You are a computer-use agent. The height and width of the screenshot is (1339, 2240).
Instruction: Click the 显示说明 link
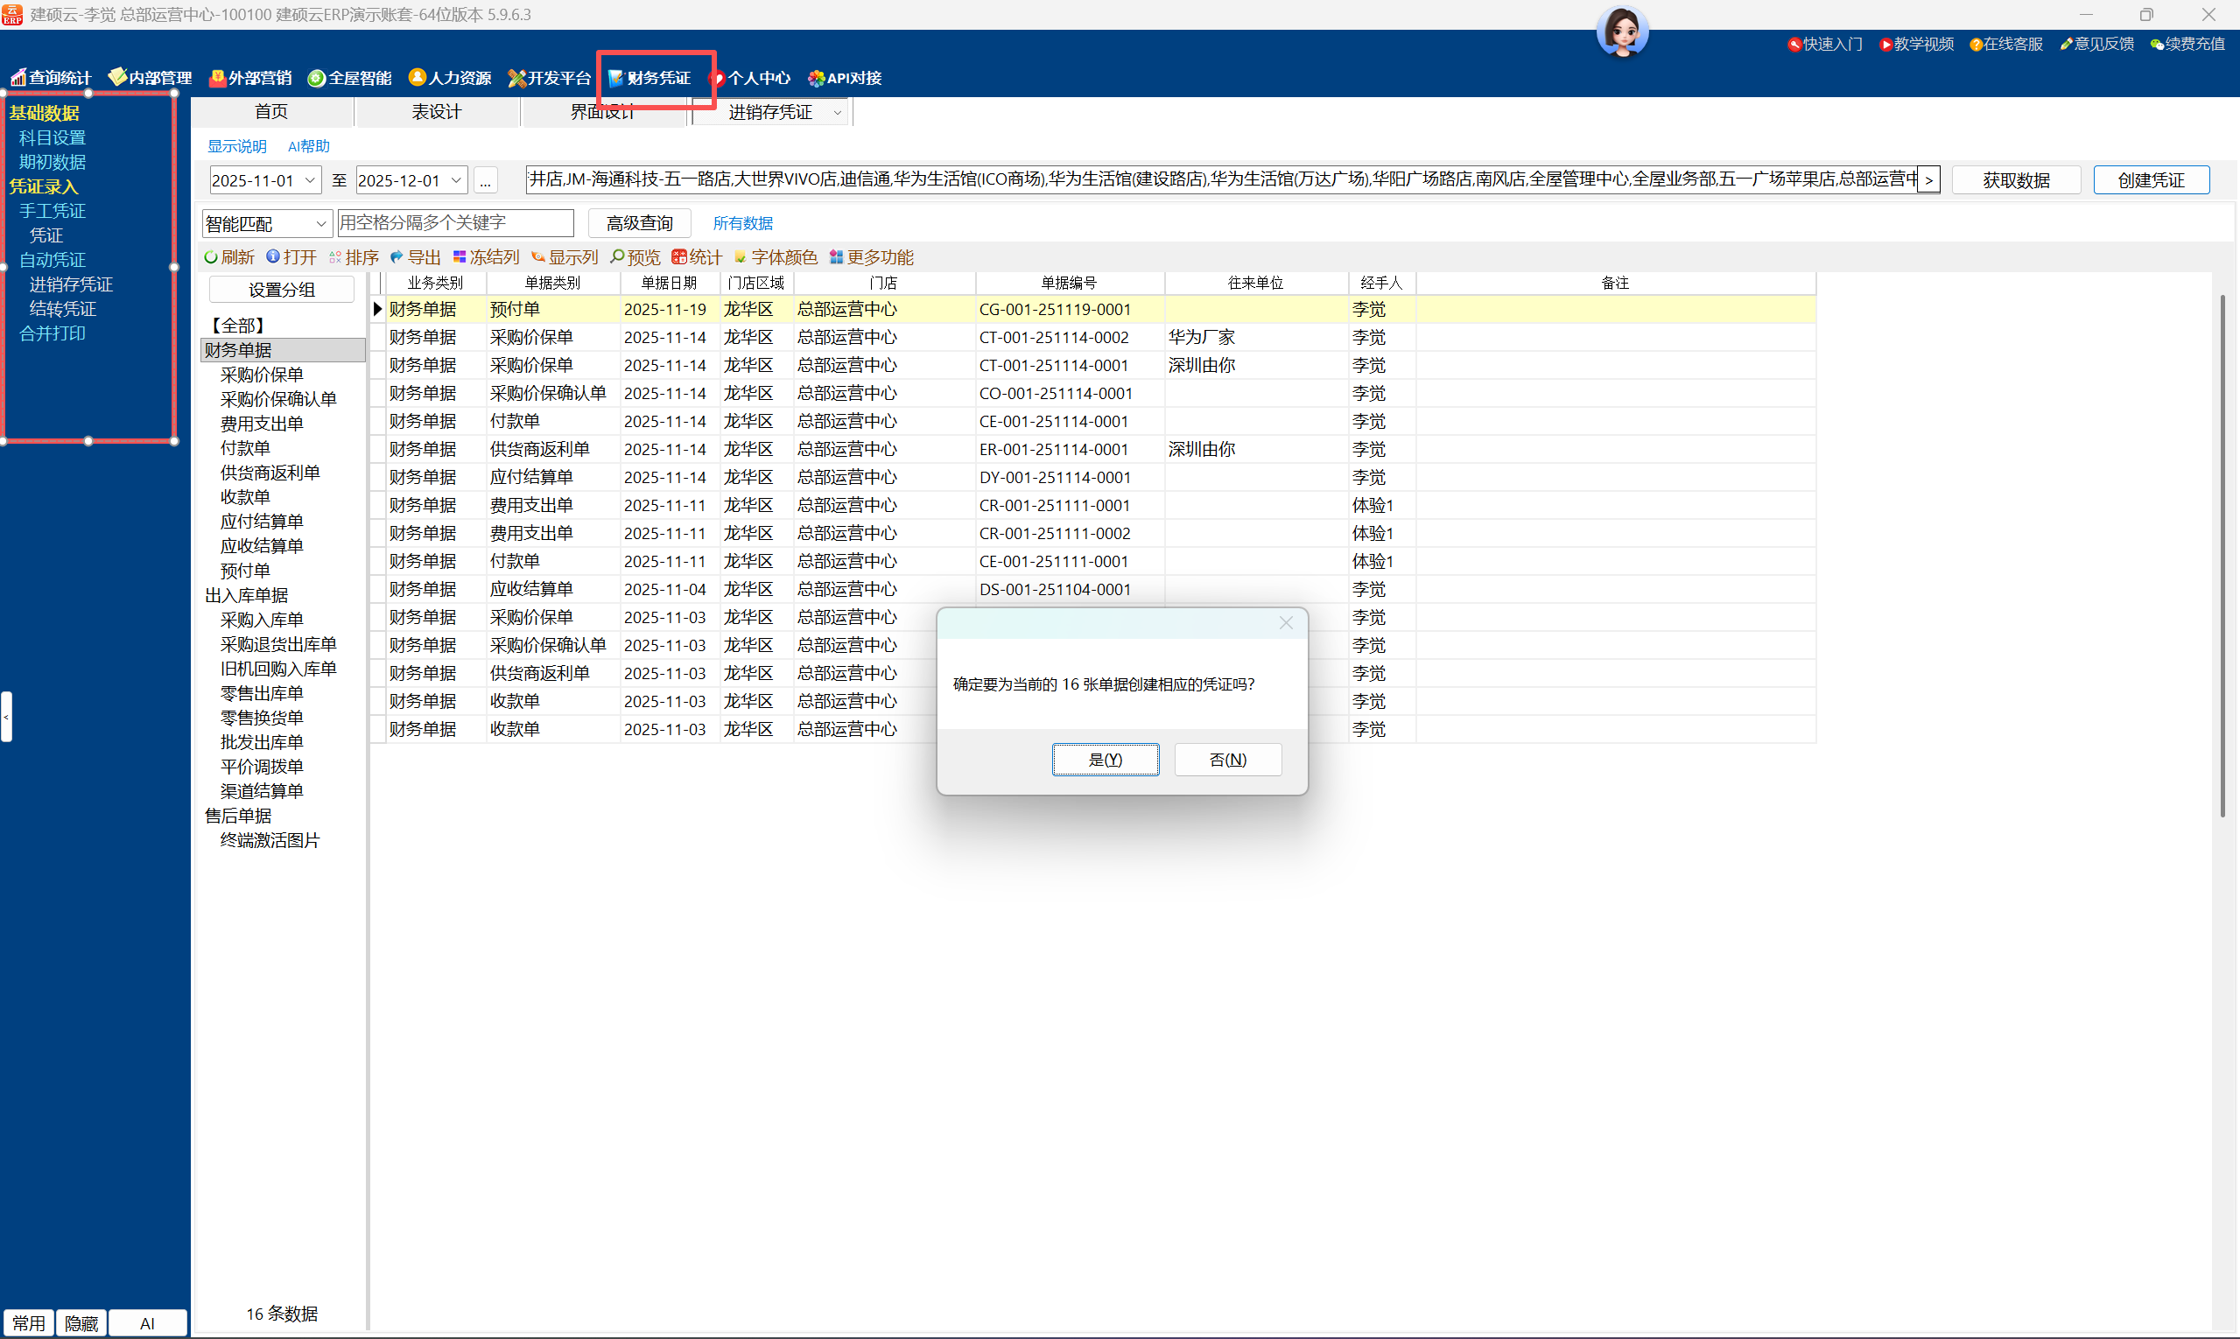(236, 146)
